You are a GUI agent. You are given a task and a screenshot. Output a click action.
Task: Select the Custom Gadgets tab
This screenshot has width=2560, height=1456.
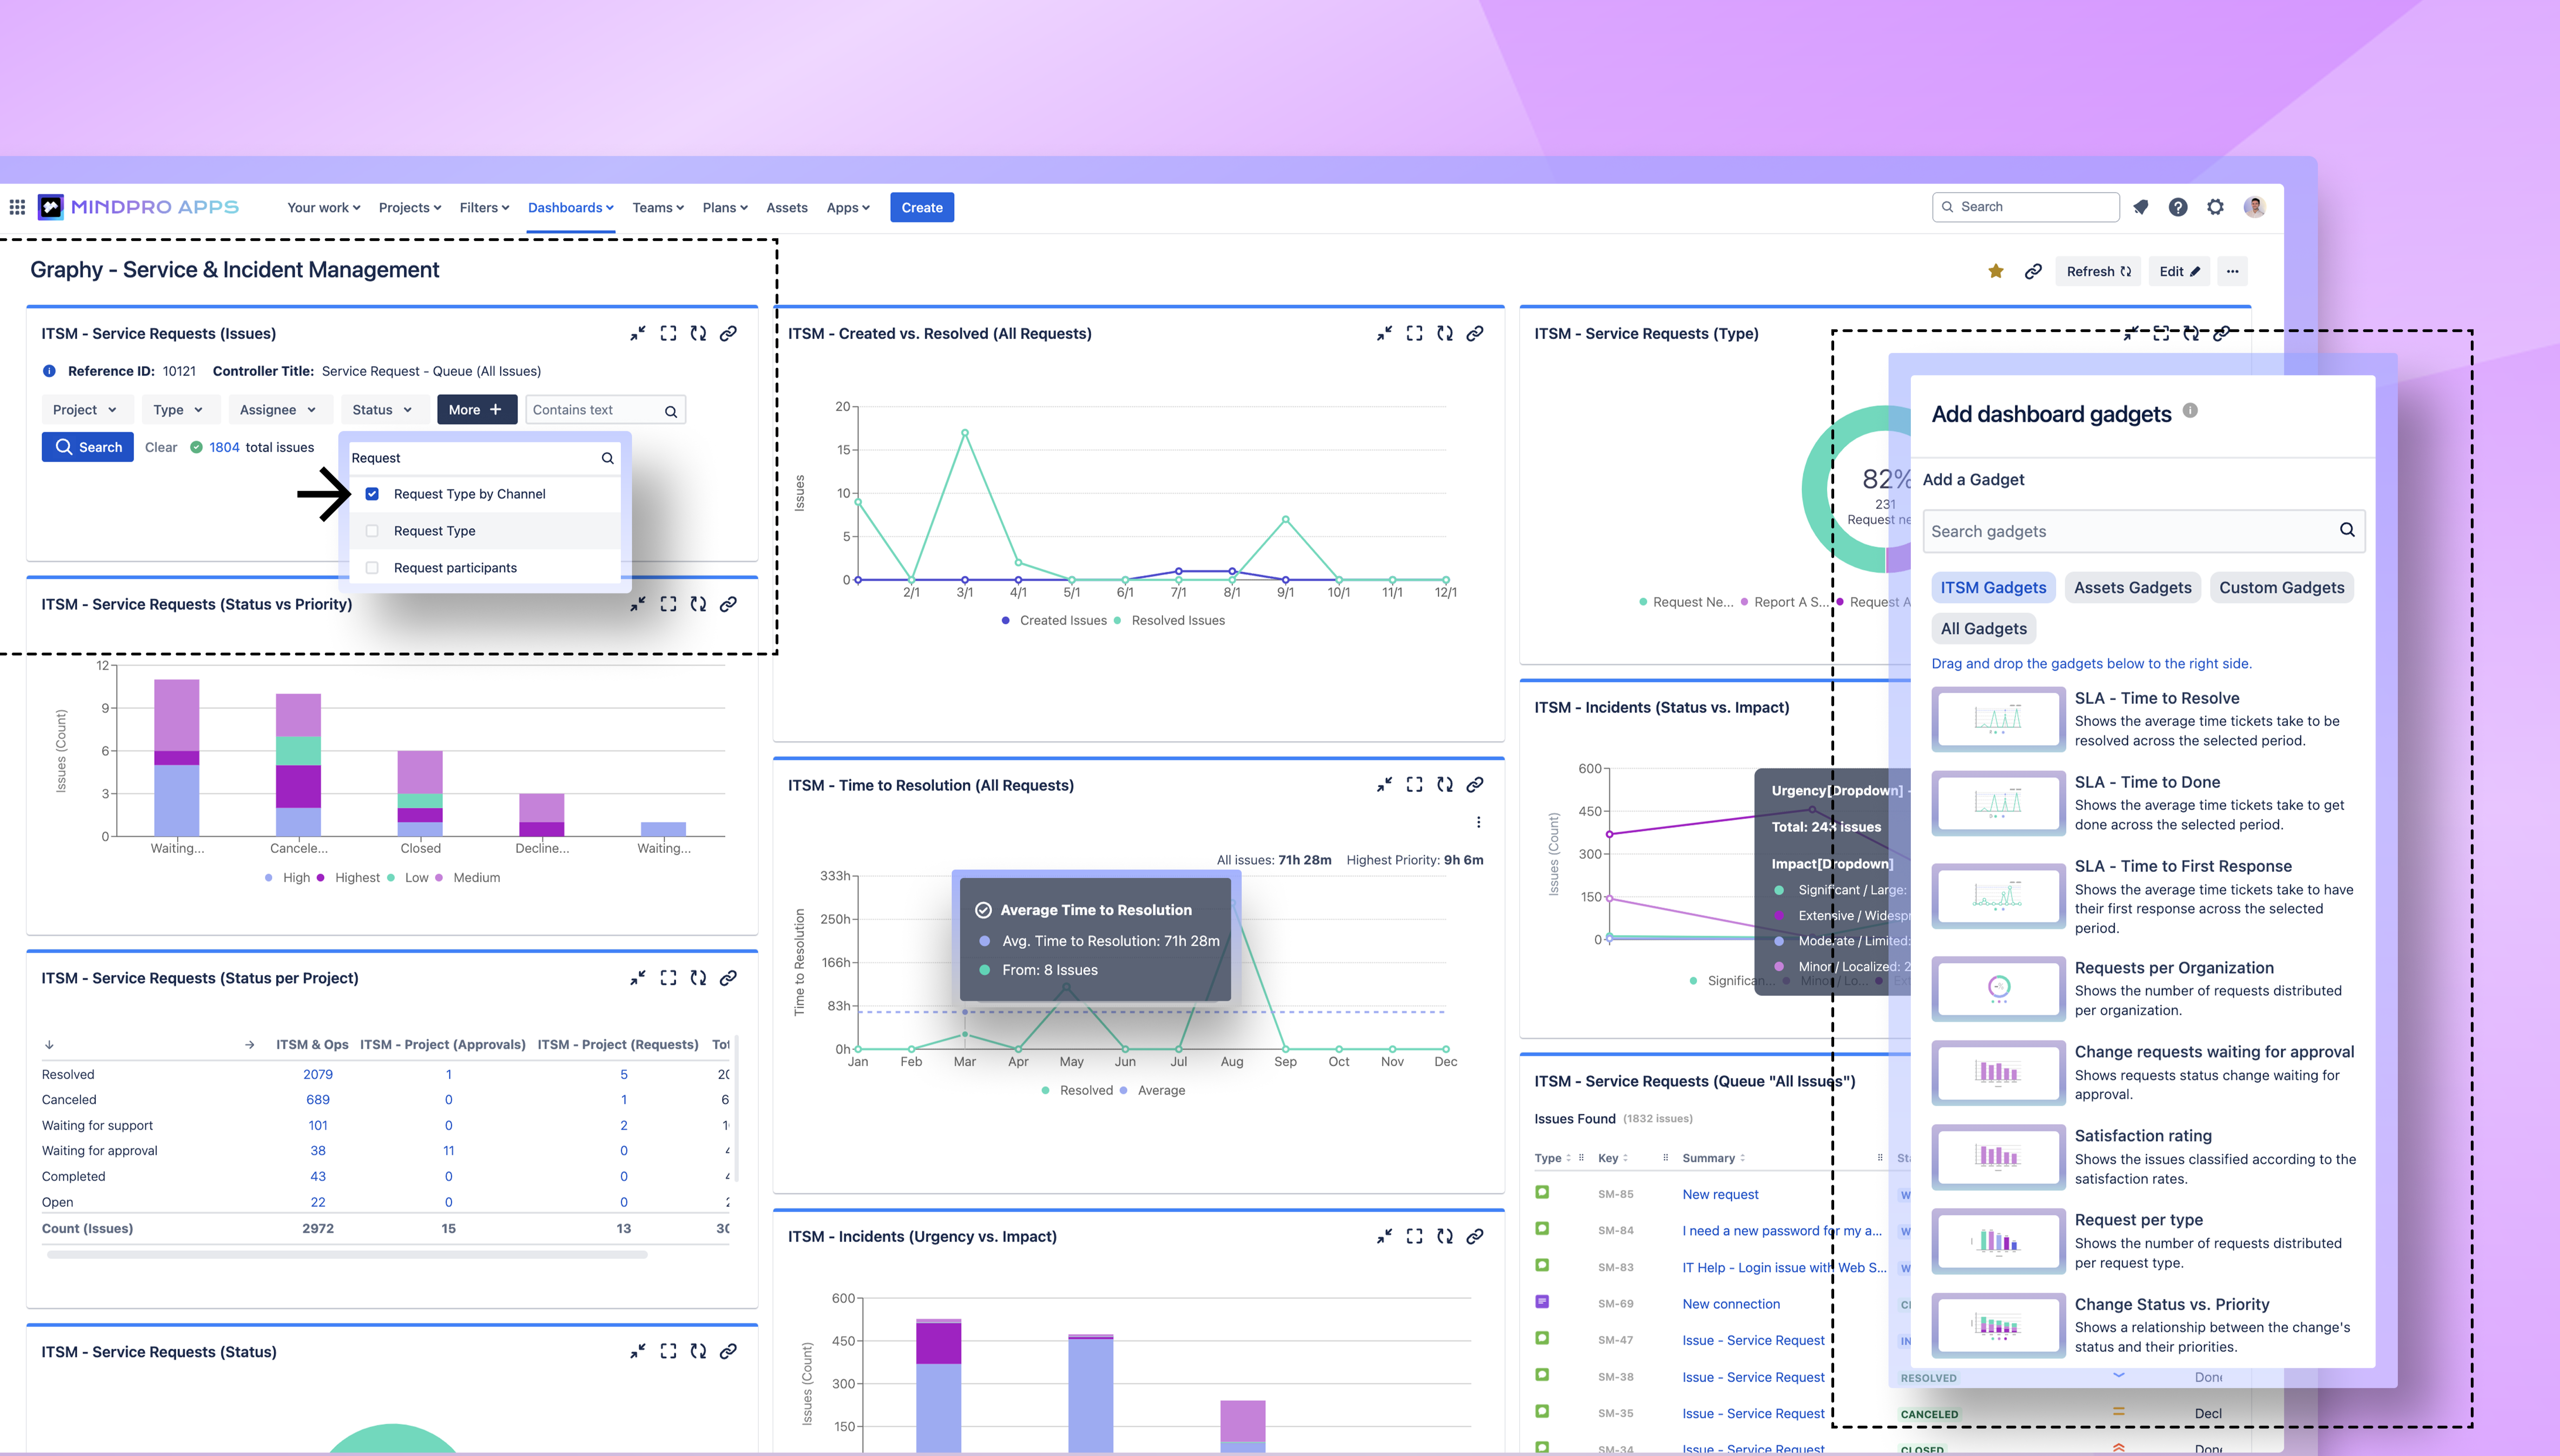(2281, 588)
